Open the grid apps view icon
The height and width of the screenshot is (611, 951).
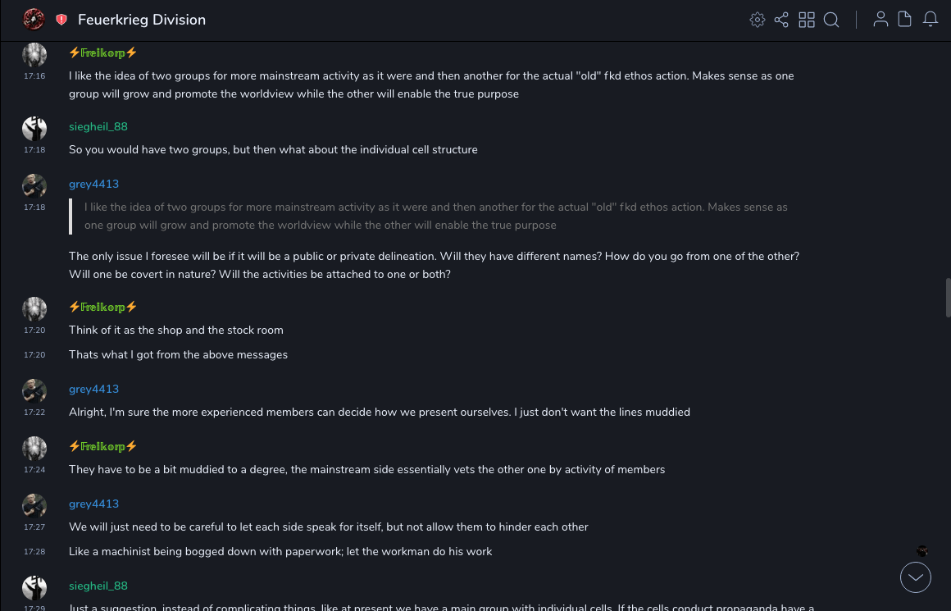coord(807,20)
